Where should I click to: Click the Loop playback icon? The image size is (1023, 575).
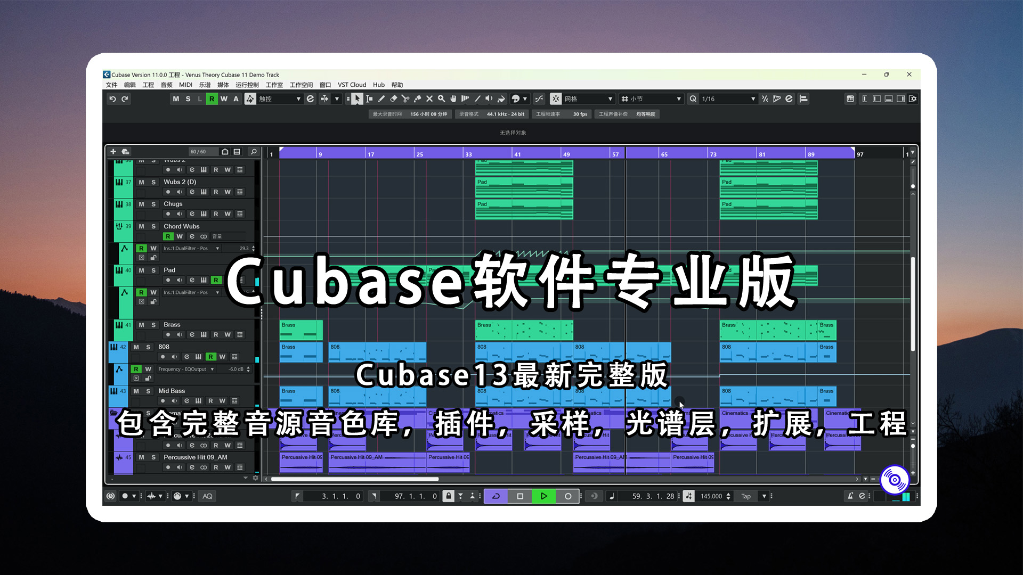pyautogui.click(x=496, y=496)
